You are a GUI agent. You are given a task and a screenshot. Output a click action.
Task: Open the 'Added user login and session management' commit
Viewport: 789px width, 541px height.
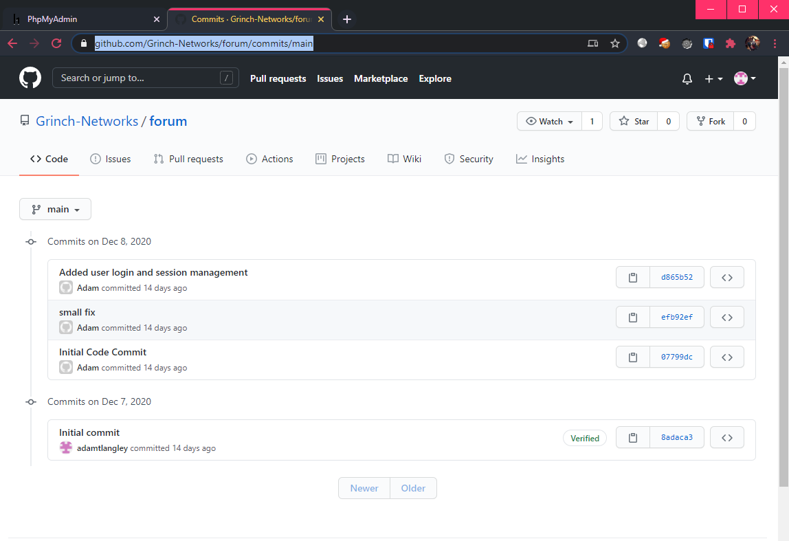click(153, 272)
